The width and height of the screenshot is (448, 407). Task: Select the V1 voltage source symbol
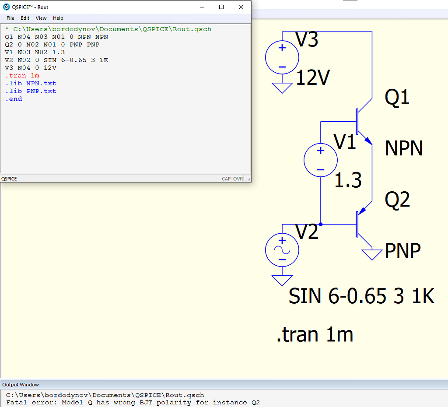coord(321,160)
